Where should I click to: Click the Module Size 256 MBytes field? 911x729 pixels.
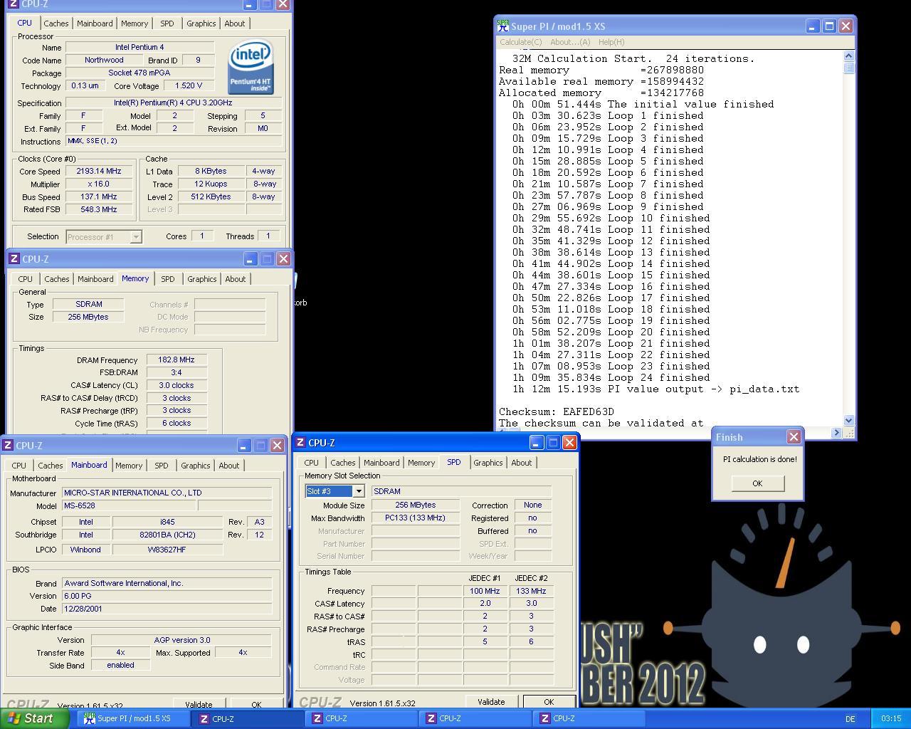415,505
